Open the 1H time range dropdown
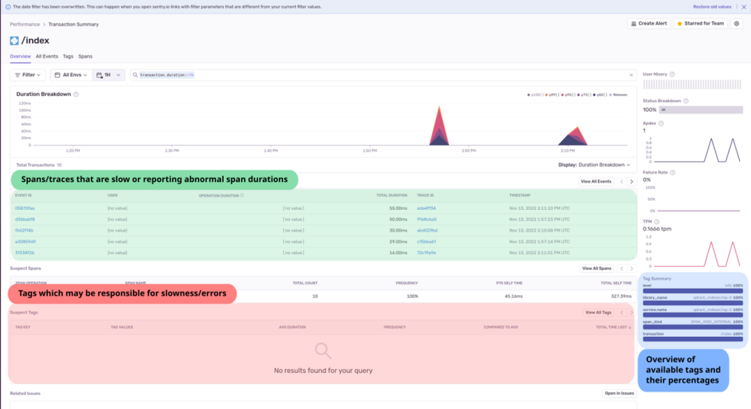 tap(108, 75)
